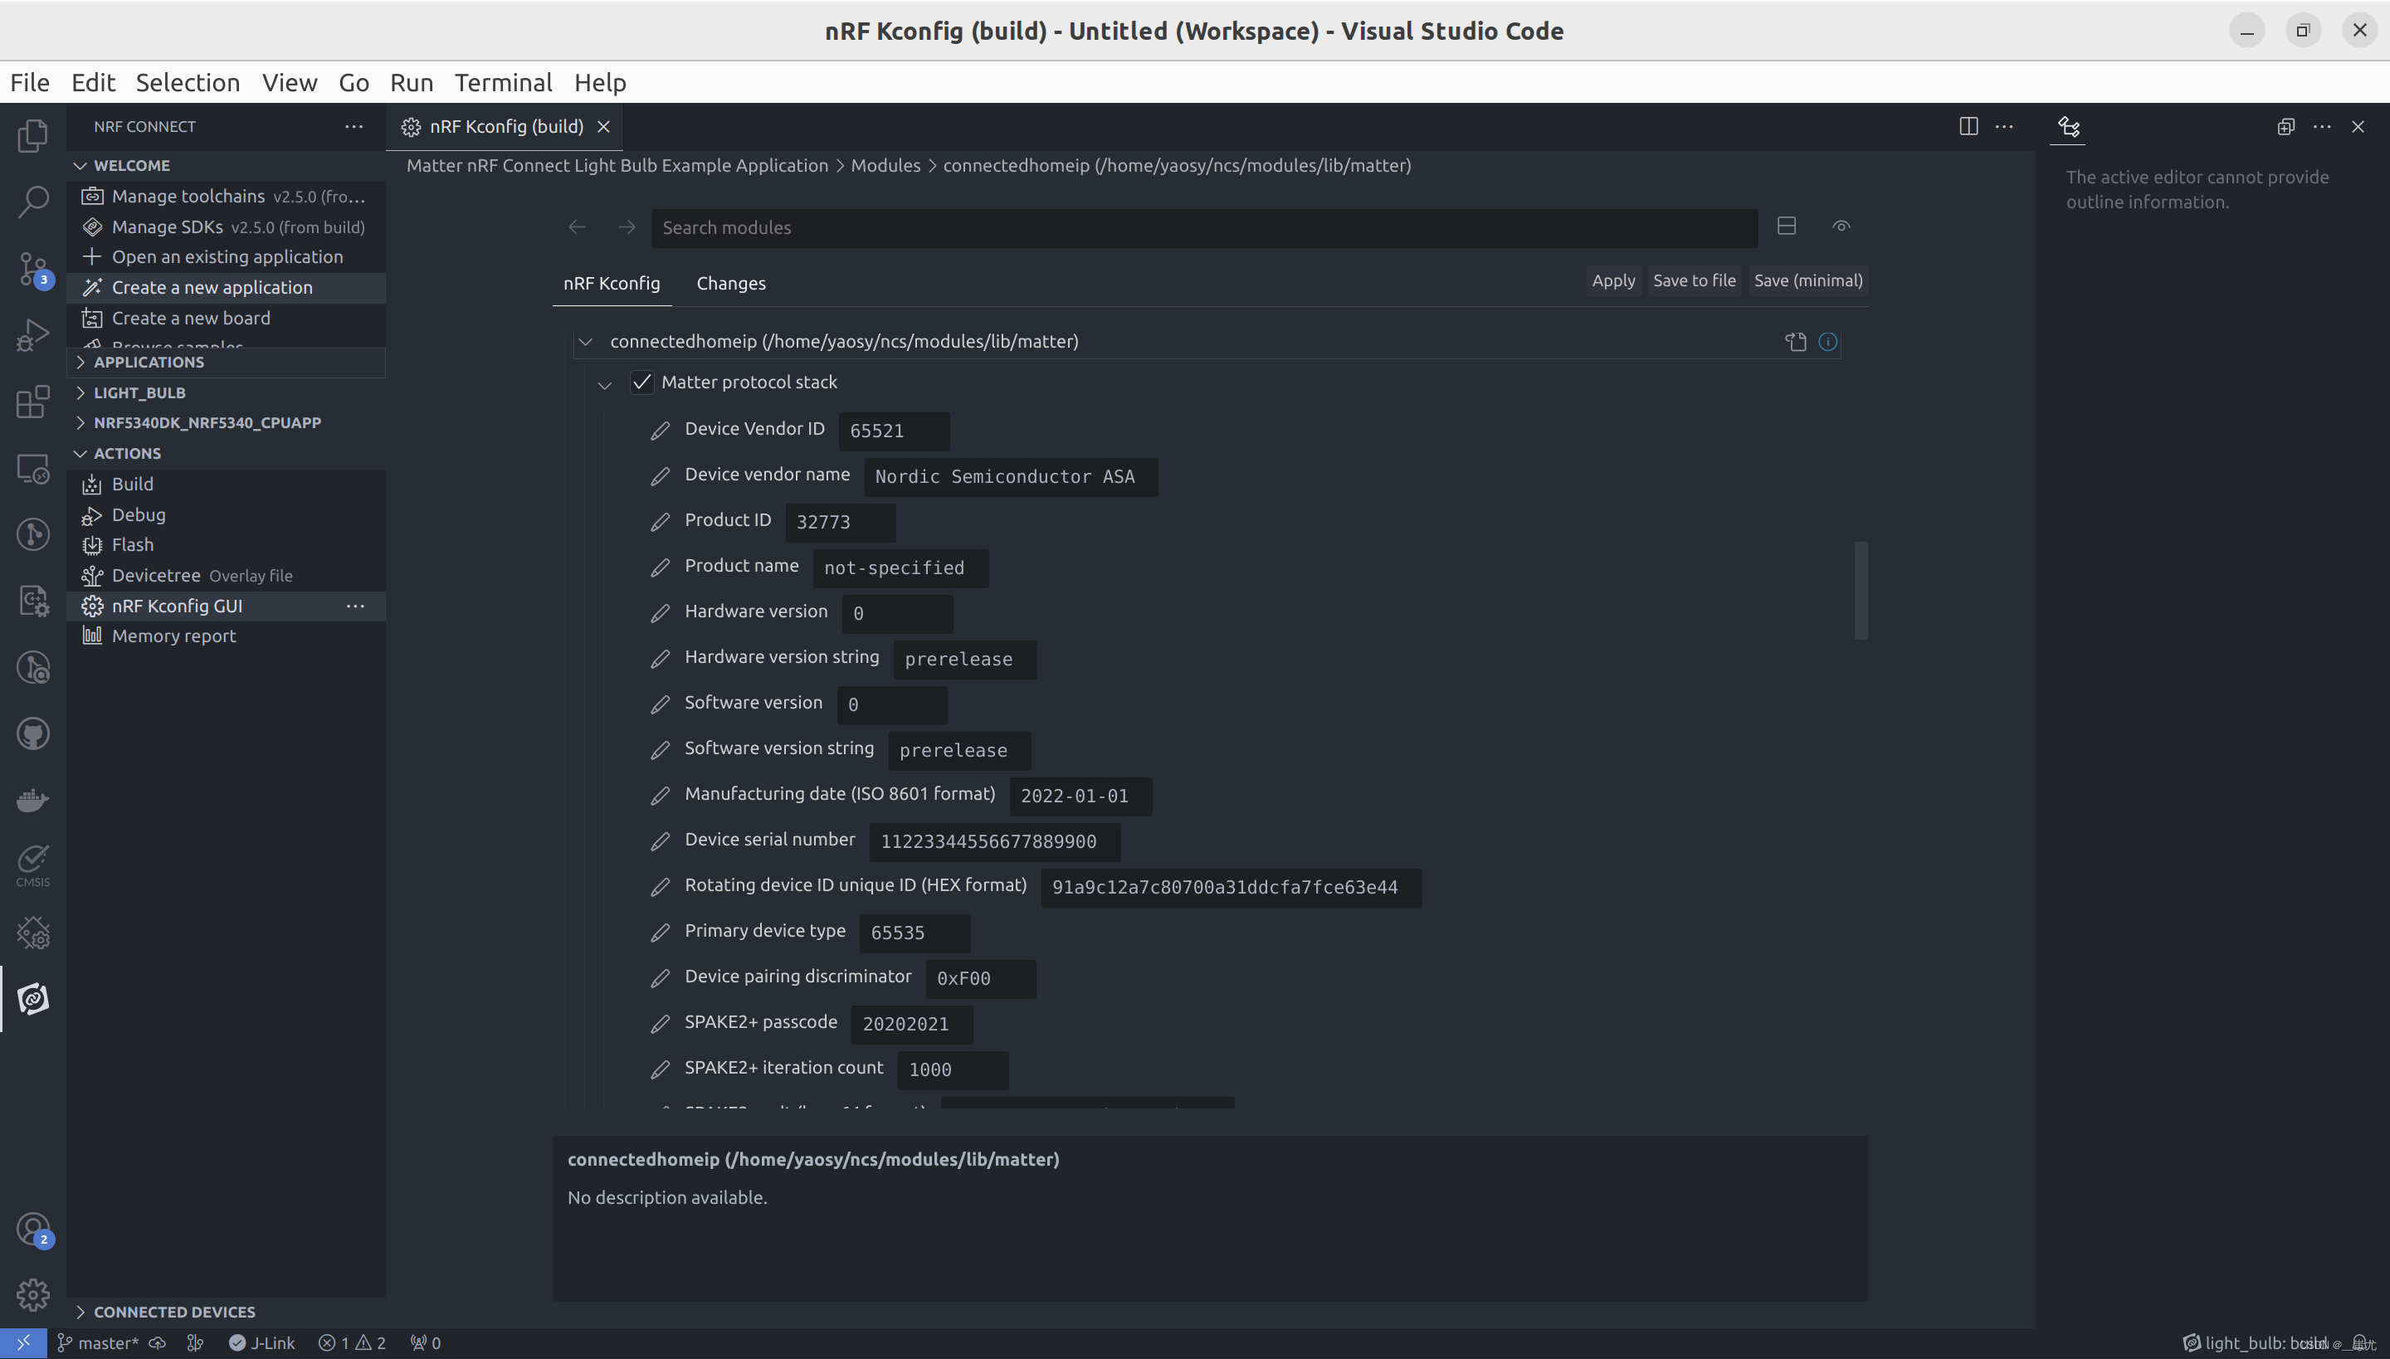2390x1359 pixels.
Task: Open the Source Control activity bar icon
Action: point(32,269)
